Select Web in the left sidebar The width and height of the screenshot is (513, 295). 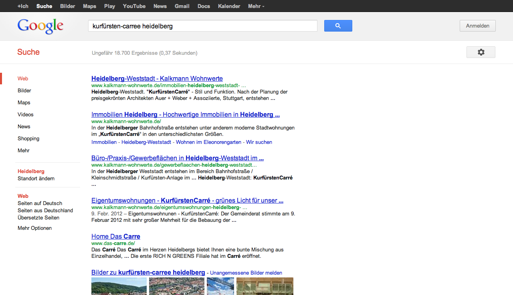(23, 79)
